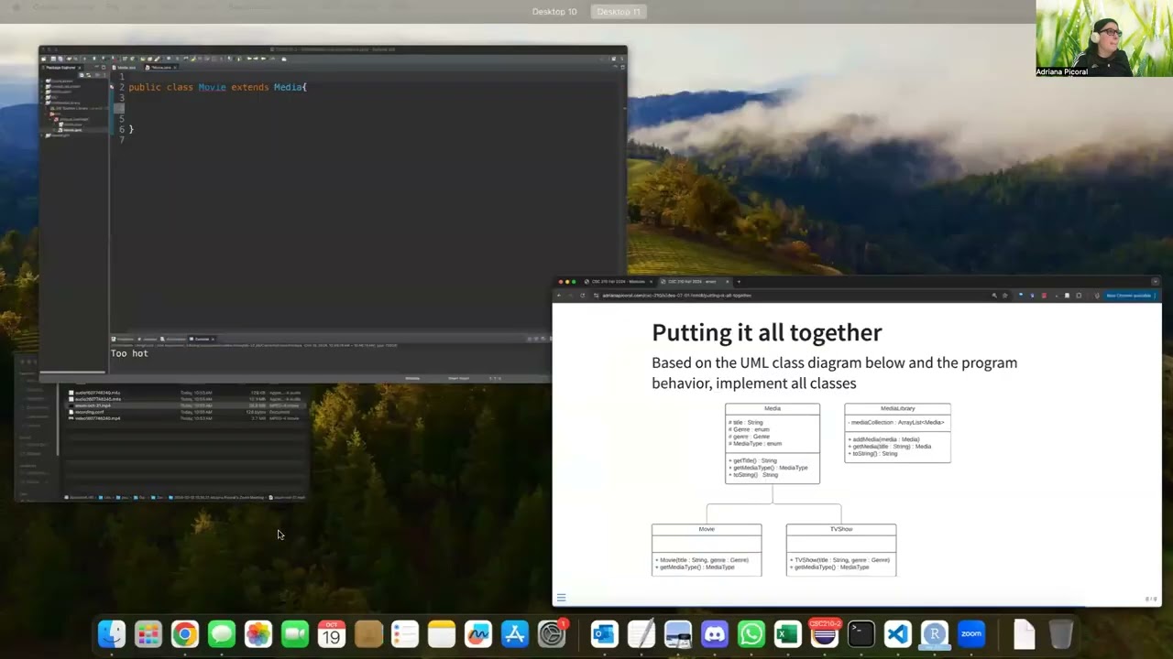This screenshot has height=659, width=1173.
Task: Open System Settings with notification badge
Action: pos(552,633)
